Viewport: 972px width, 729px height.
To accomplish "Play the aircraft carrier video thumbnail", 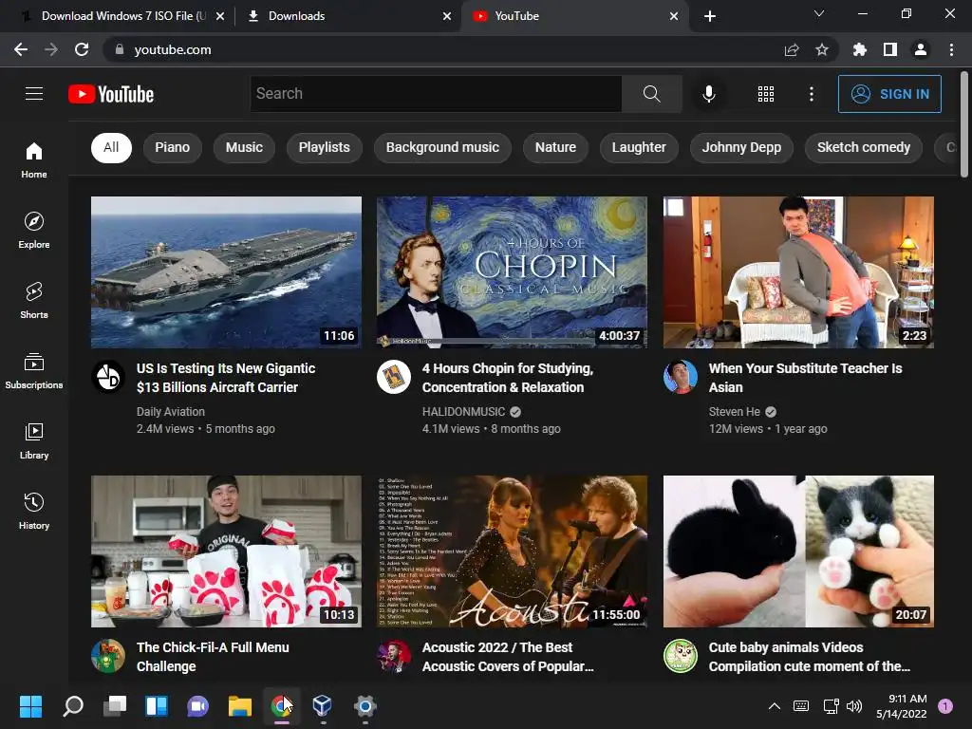I will click(x=226, y=272).
